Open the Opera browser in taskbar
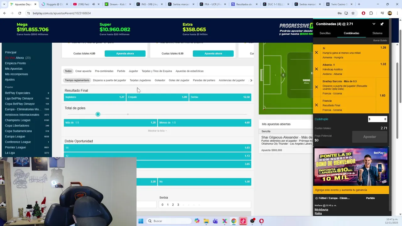The height and width of the screenshot is (226, 402). [x=261, y=221]
